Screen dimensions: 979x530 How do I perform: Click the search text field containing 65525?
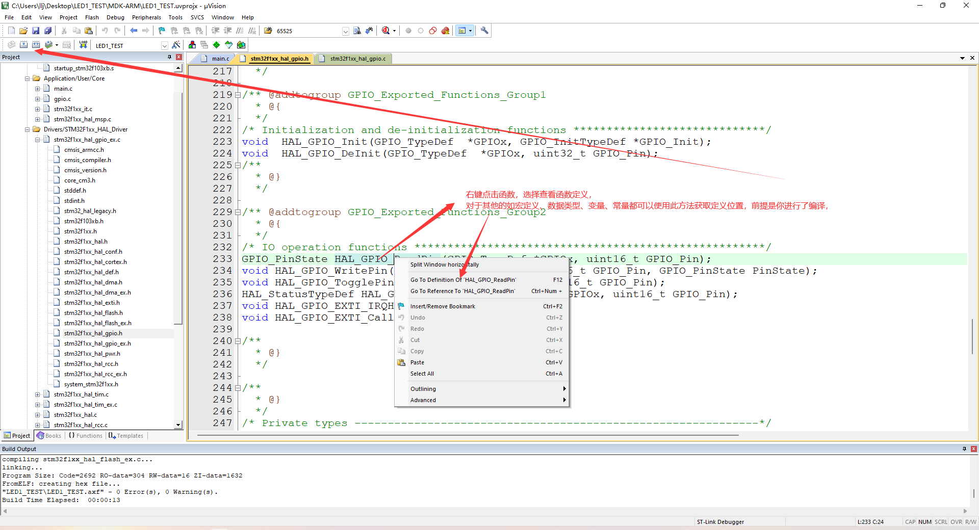click(x=308, y=31)
